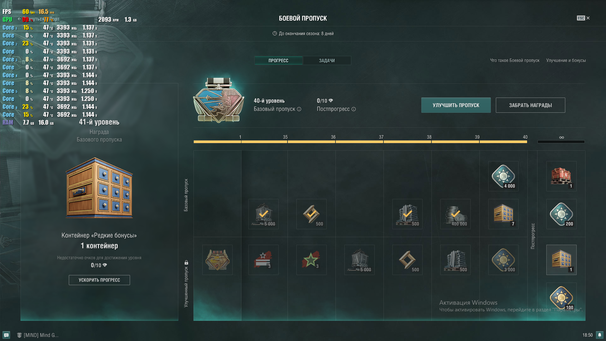Select the green star bonus reward
This screenshot has width=606, height=341.
pos(312,260)
